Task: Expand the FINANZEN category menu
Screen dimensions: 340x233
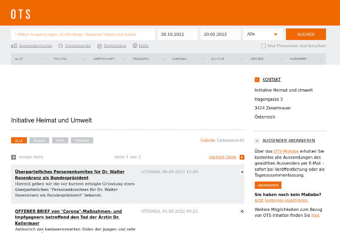Action: 148,59
